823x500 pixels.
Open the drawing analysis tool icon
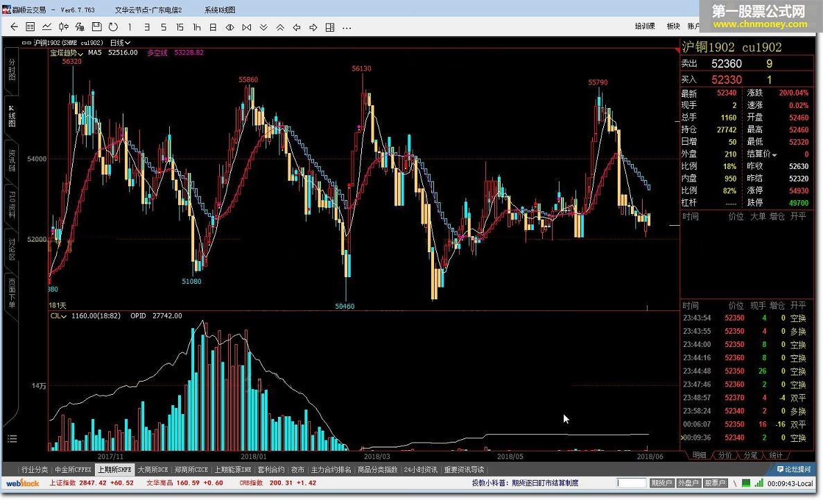pos(80,27)
